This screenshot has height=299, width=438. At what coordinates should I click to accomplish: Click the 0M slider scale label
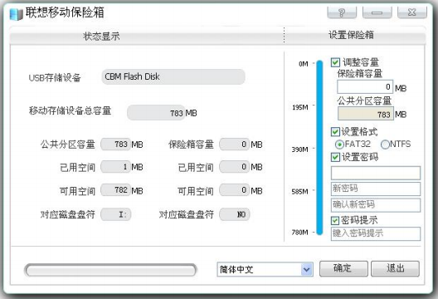click(x=304, y=64)
